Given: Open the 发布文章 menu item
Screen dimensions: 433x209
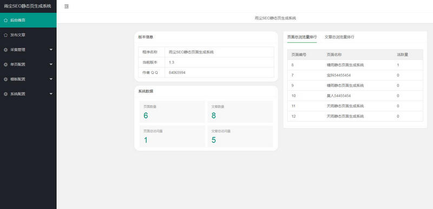Looking at the screenshot, I should 28,35.
